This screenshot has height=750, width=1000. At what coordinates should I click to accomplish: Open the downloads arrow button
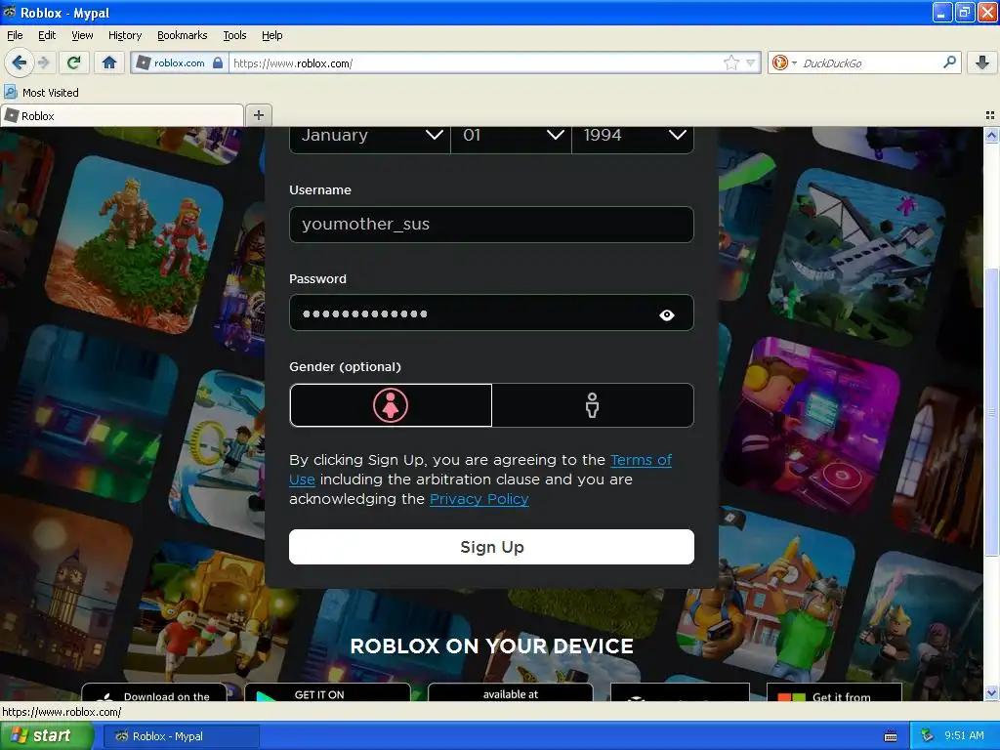click(x=982, y=62)
